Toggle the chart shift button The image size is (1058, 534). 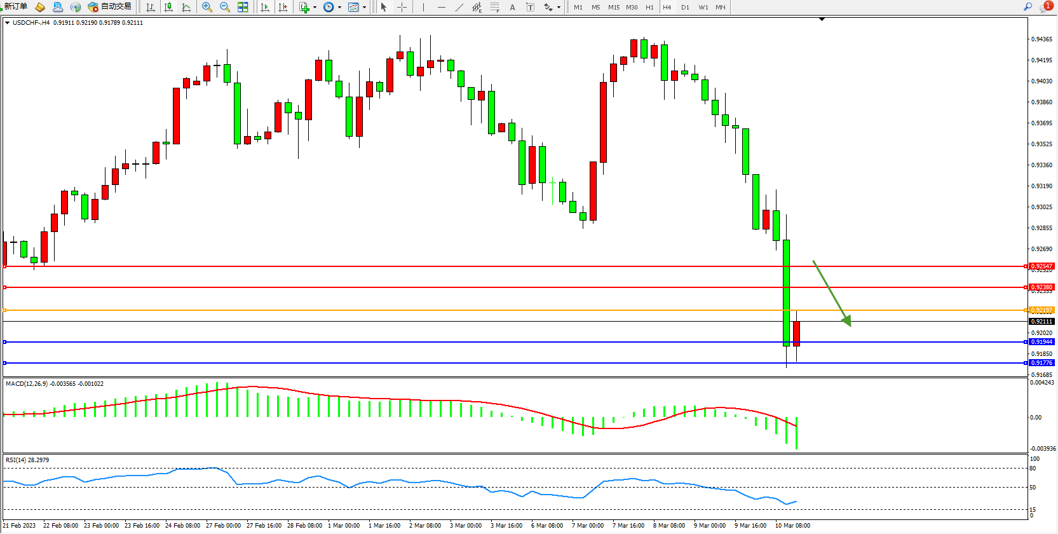[x=283, y=7]
